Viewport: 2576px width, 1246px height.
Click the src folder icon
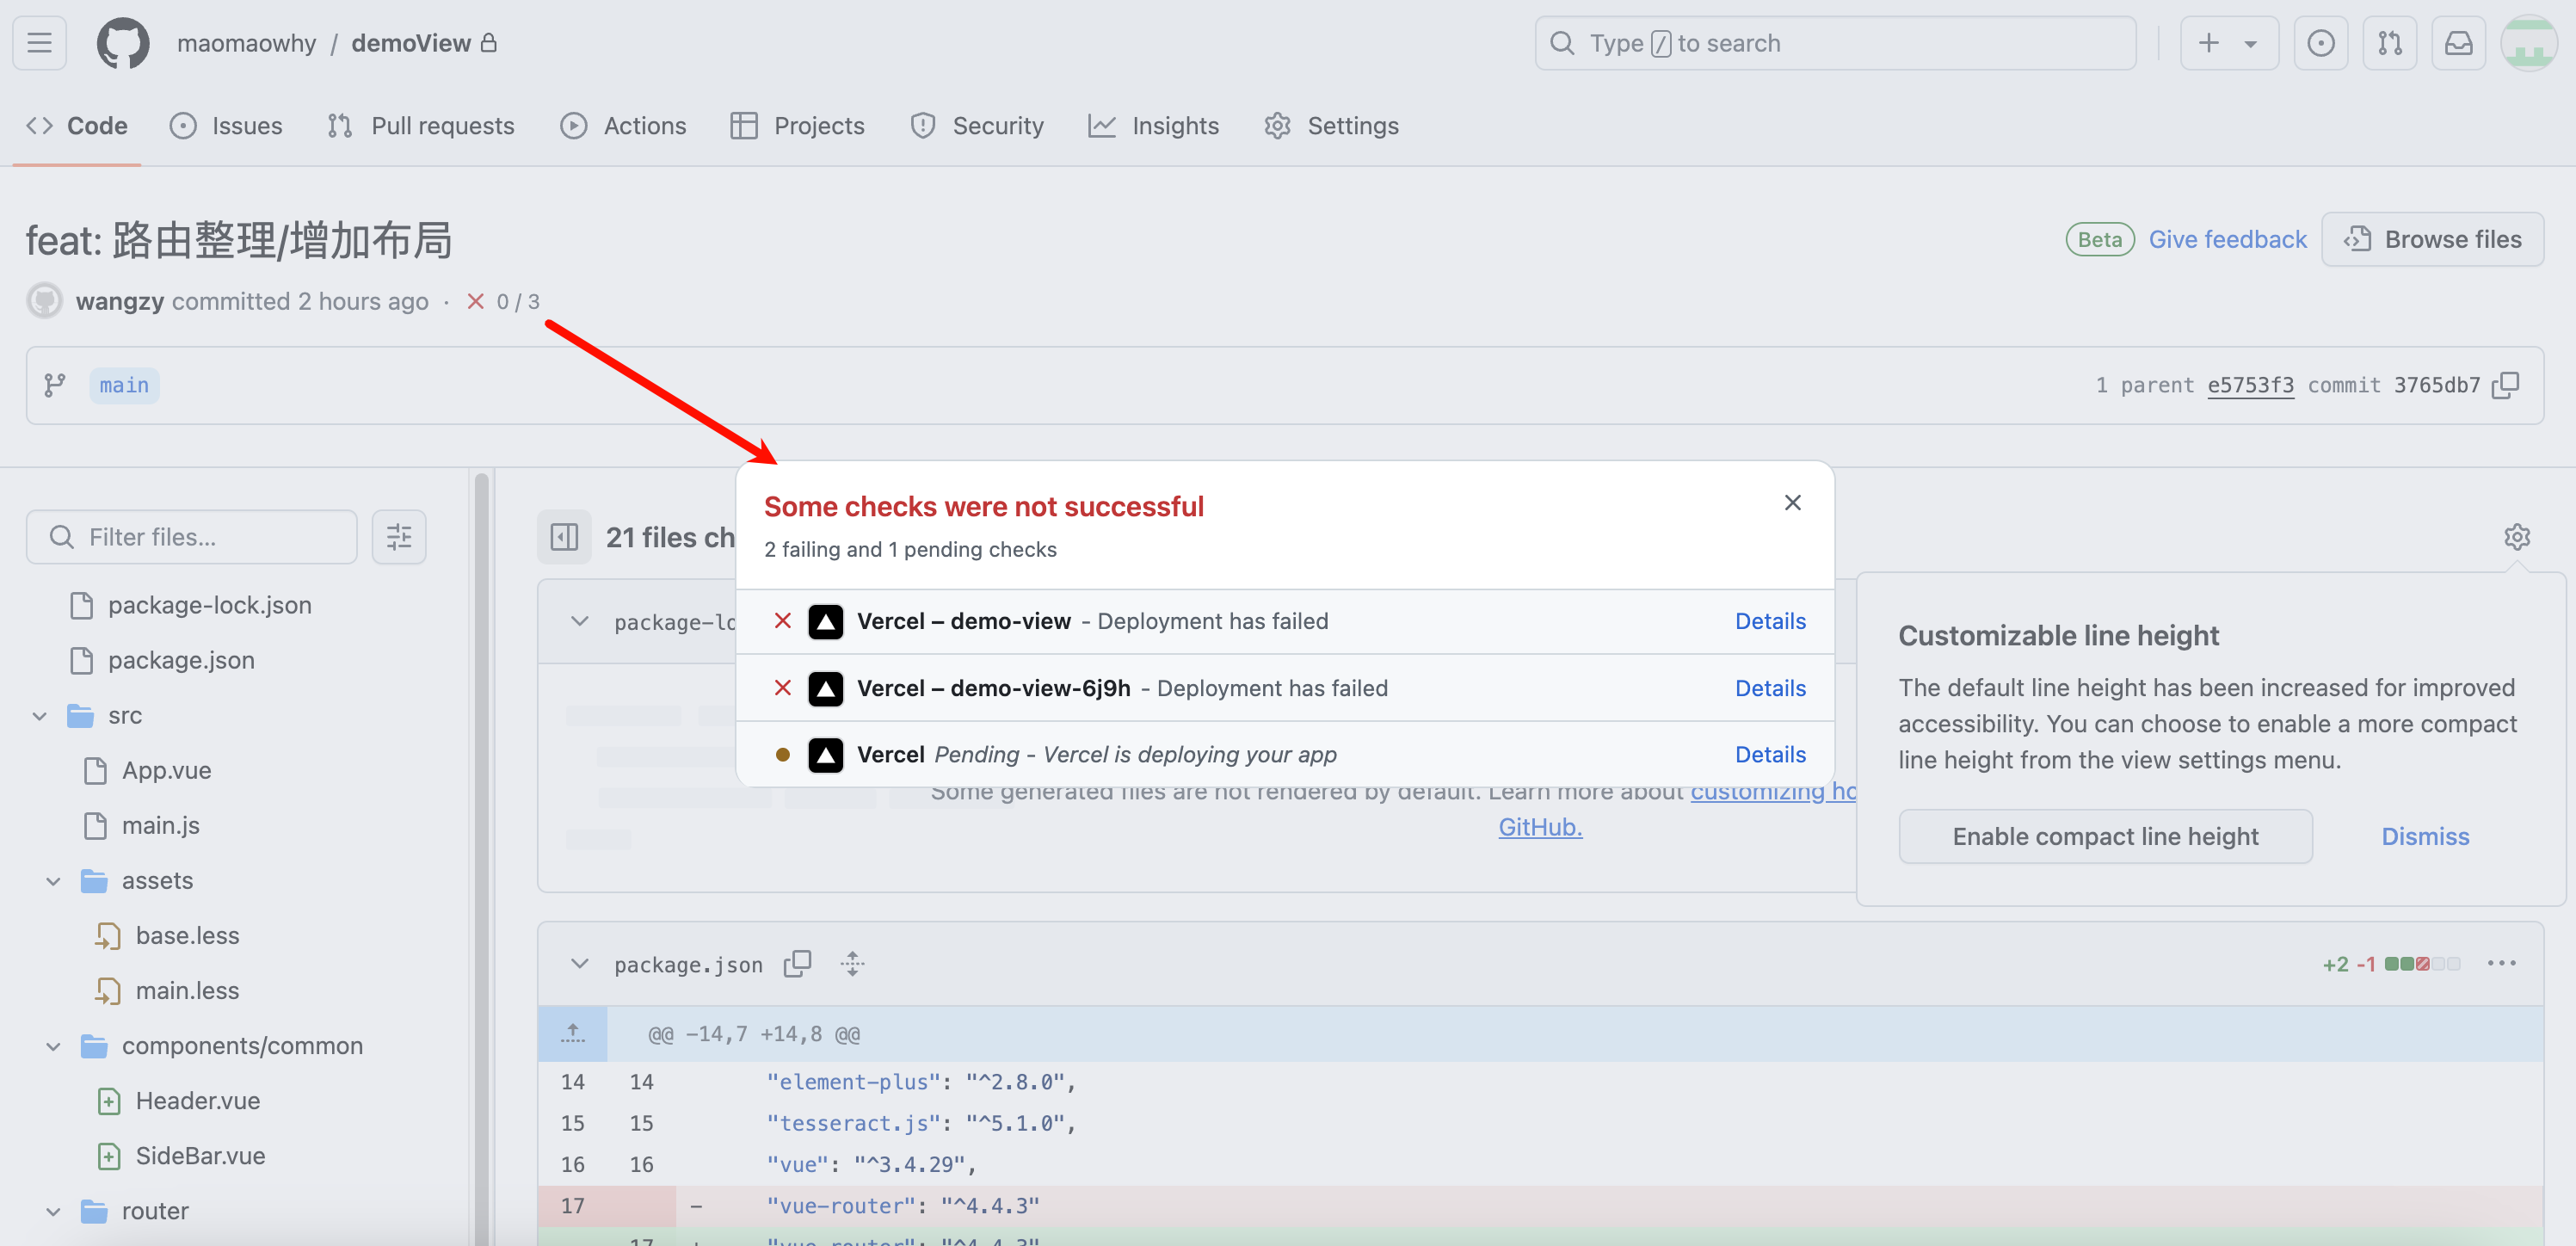[x=80, y=716]
